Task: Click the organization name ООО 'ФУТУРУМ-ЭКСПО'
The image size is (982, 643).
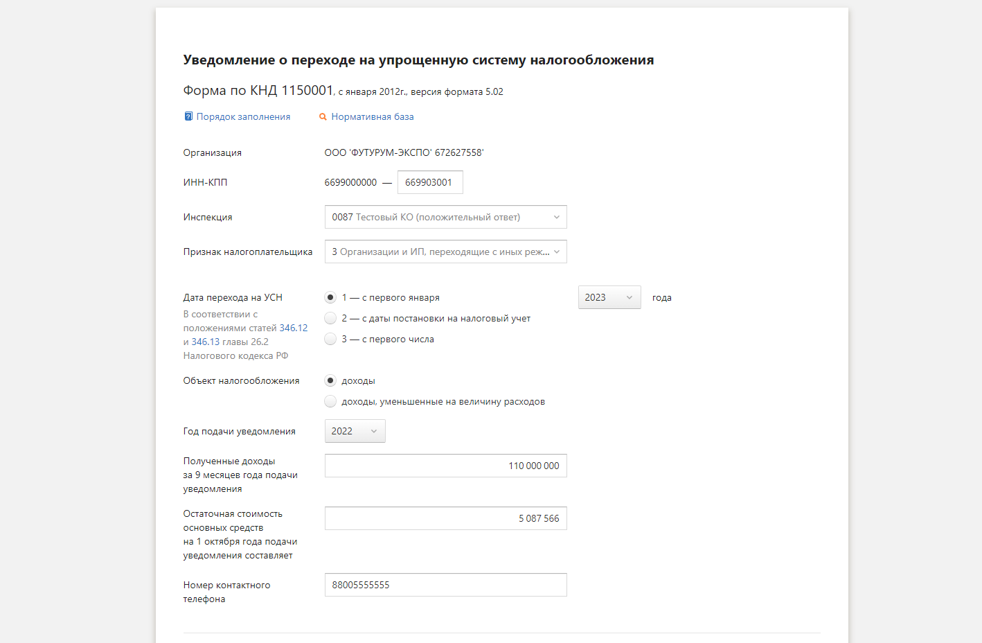Action: click(404, 152)
